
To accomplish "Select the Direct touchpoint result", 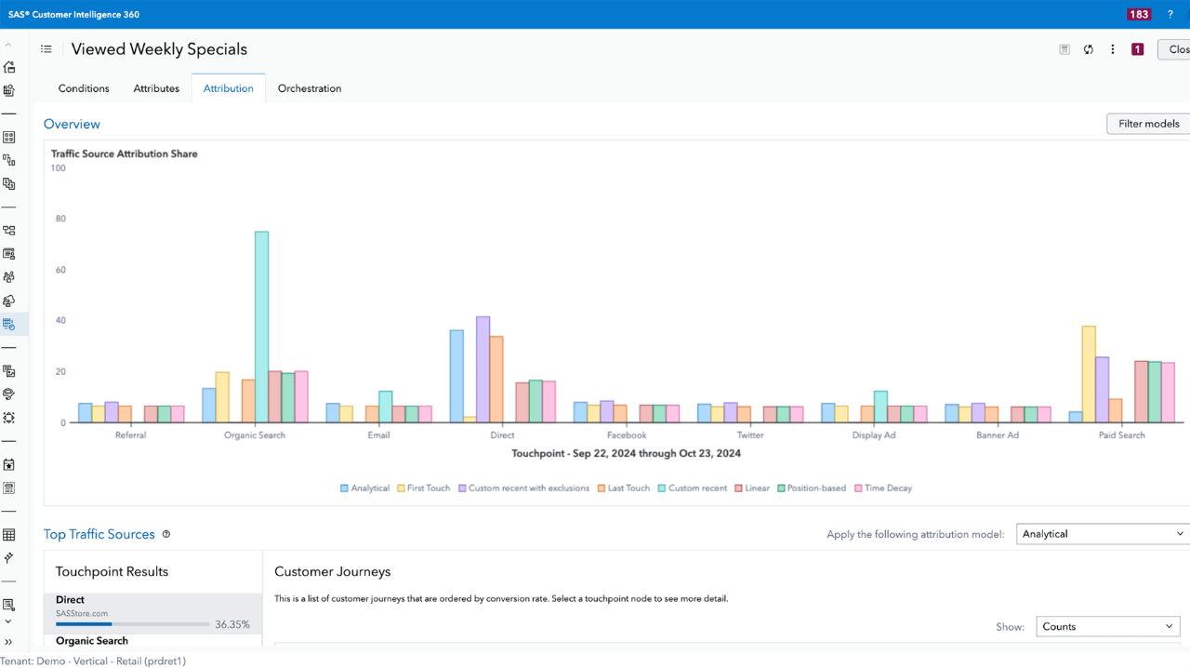I will tap(152, 612).
